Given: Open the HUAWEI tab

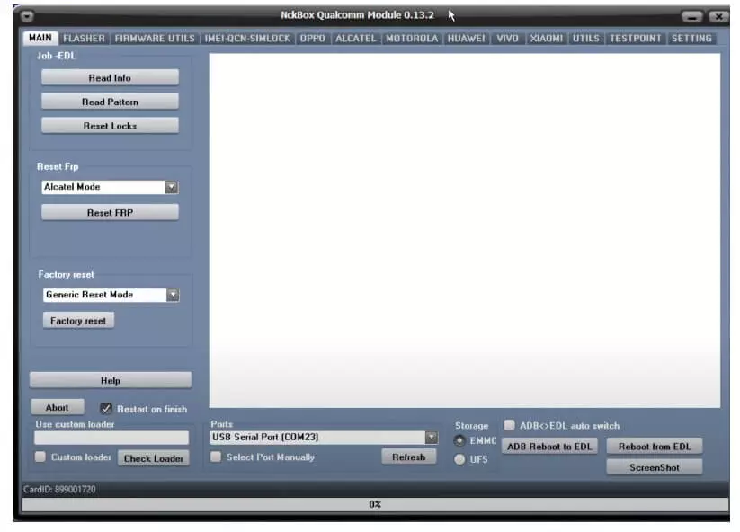Looking at the screenshot, I should click(466, 39).
